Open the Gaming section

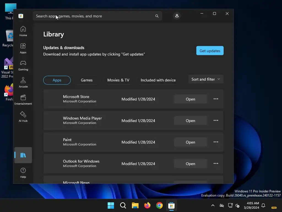point(23,66)
